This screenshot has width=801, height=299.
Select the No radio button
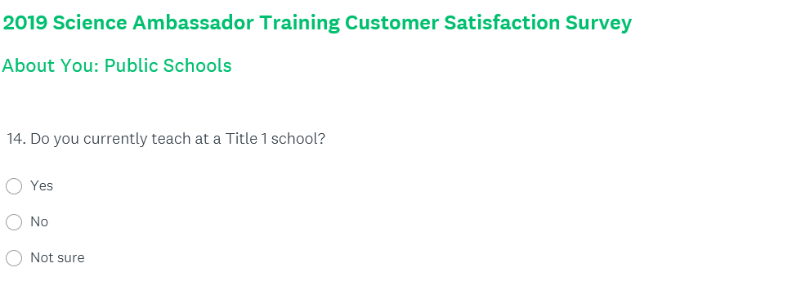click(14, 222)
